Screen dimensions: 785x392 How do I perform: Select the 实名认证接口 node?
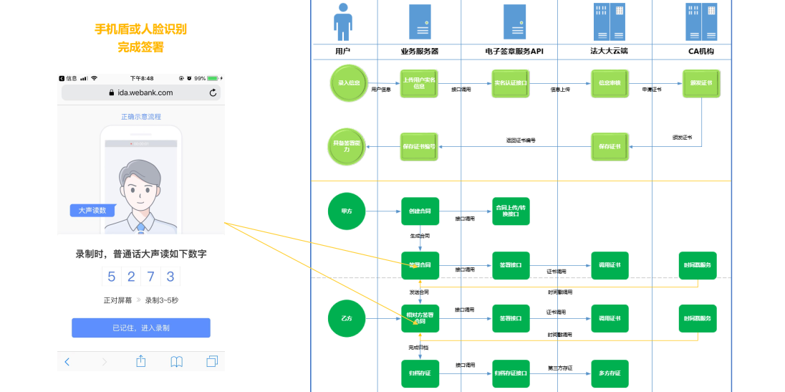[x=511, y=83]
